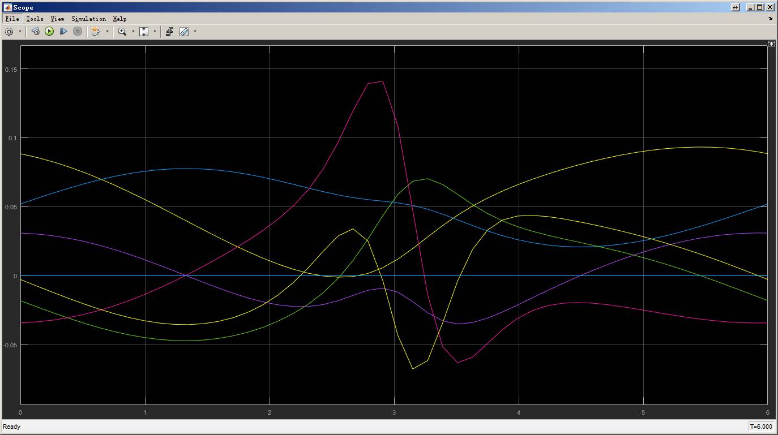Click the 0.05 y-axis label

point(11,207)
